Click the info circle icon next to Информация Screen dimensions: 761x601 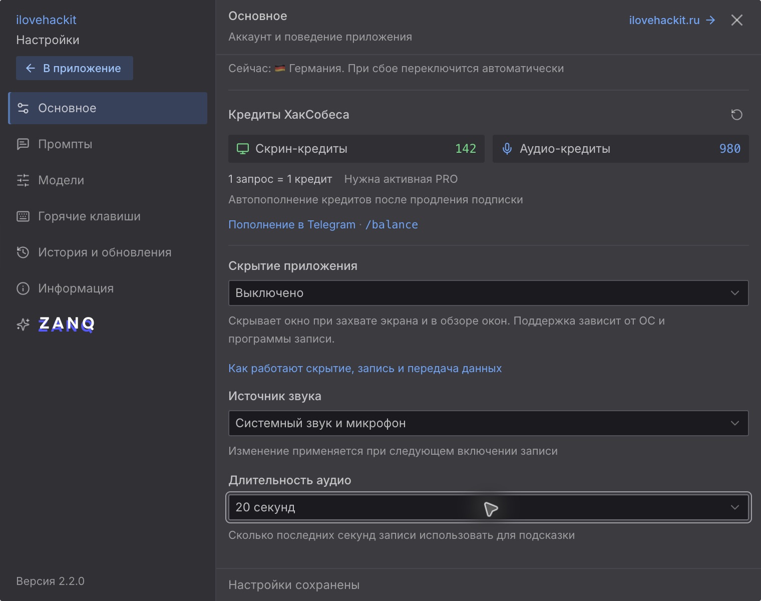pos(23,288)
